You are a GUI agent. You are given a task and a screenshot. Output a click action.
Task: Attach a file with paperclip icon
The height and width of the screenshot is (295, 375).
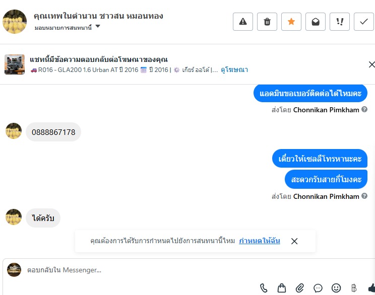click(300, 288)
